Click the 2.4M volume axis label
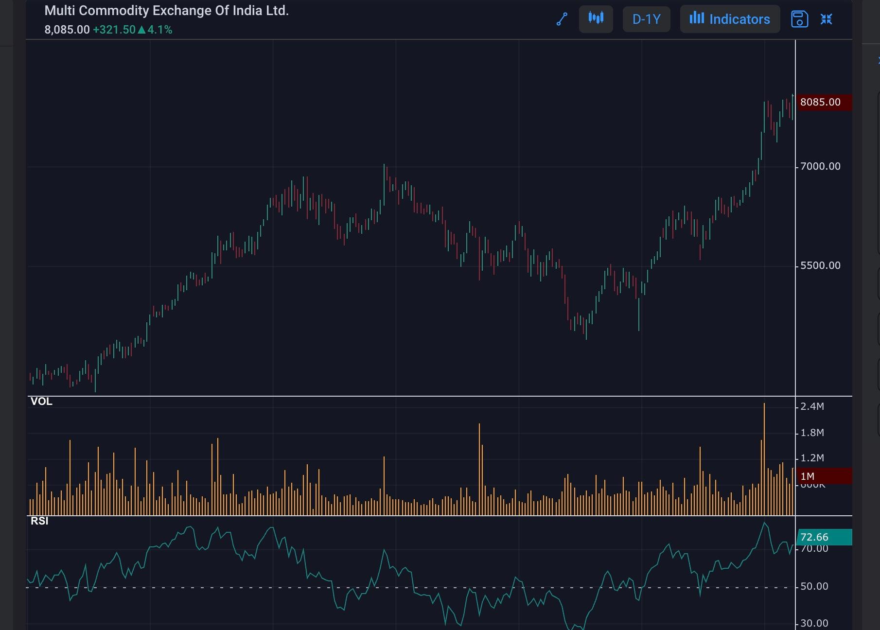This screenshot has height=630, width=880. click(x=812, y=406)
